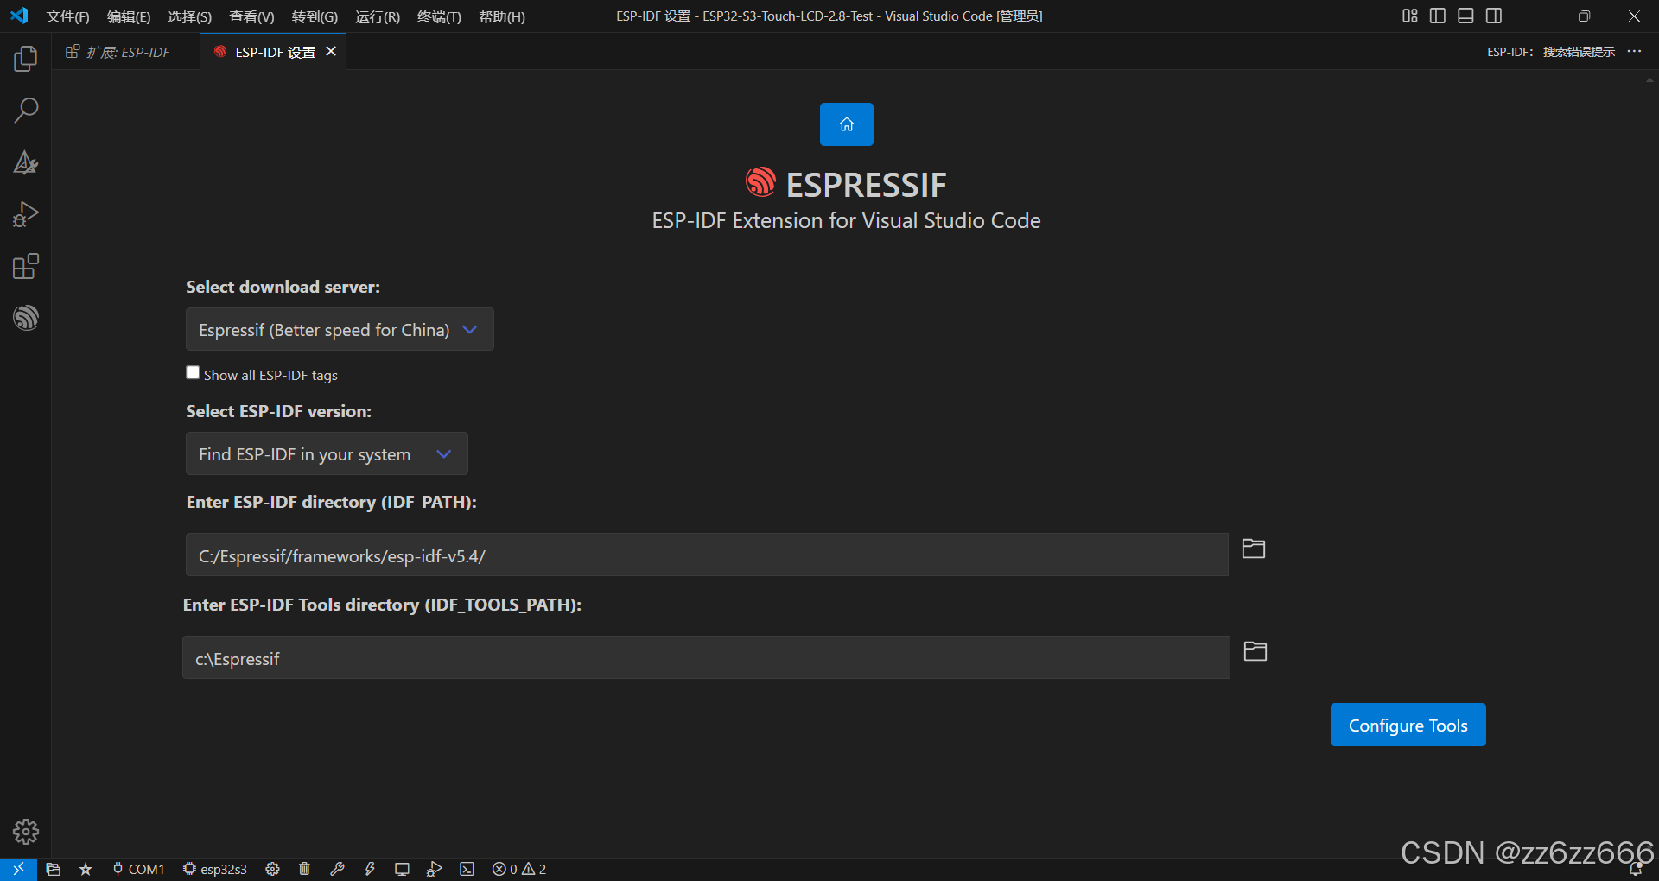This screenshot has height=881, width=1659.
Task: Open the 运行(R) menu
Action: point(378,16)
